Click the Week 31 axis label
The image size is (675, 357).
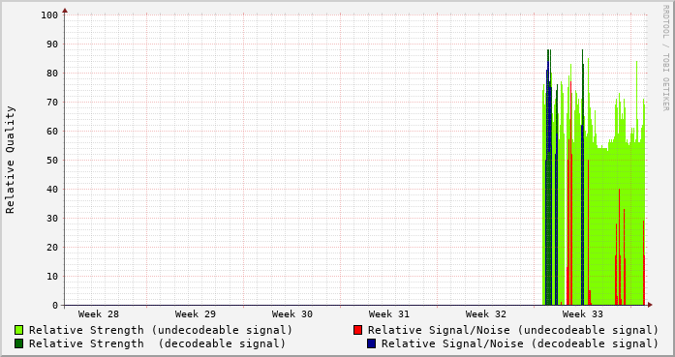389,314
